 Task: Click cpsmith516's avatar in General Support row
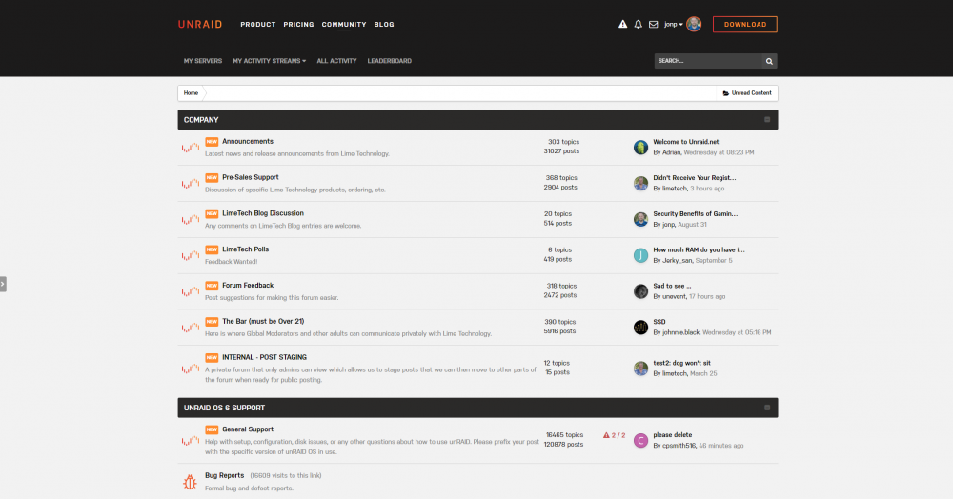pos(640,440)
